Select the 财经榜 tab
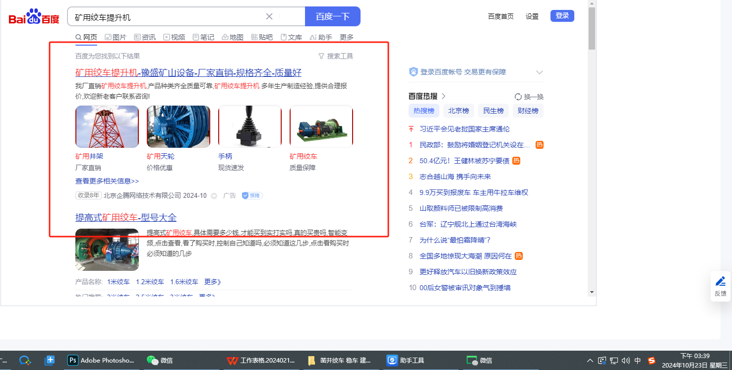 click(528, 111)
